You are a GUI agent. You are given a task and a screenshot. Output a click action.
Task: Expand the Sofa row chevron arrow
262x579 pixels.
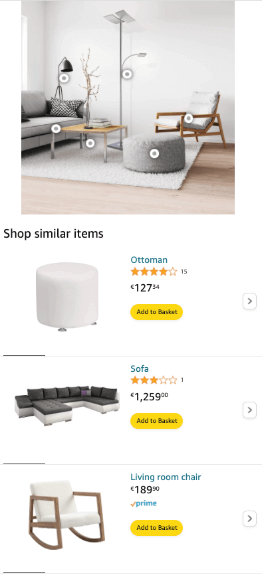250,410
